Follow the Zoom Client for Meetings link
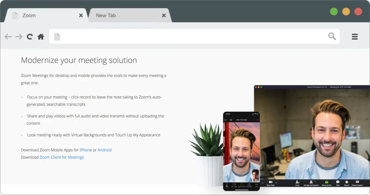The image size is (370, 195). point(62,157)
